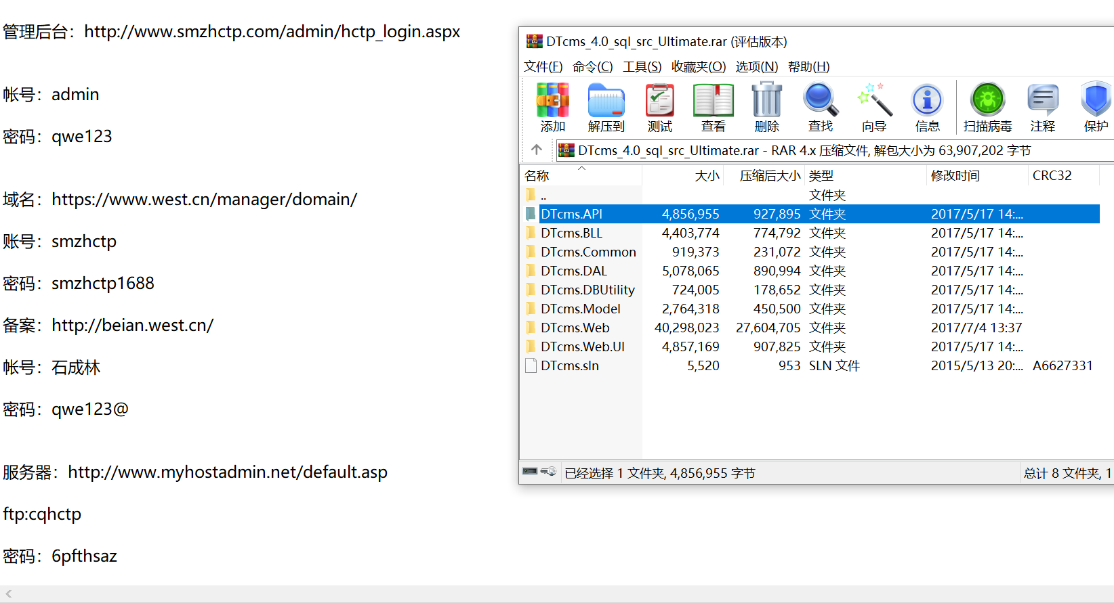Select the DTcms.Model folder
This screenshot has height=603, width=1114.
click(x=581, y=309)
